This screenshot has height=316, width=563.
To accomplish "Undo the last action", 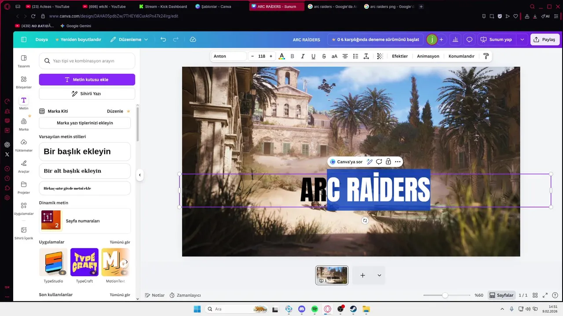I will 163,39.
